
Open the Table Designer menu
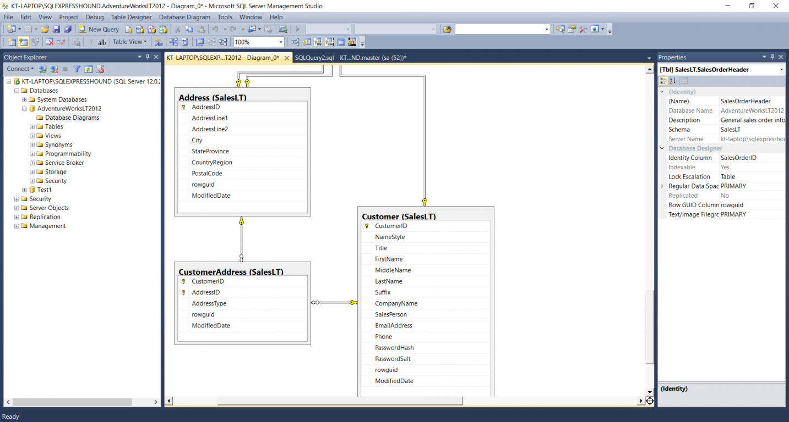tap(131, 17)
